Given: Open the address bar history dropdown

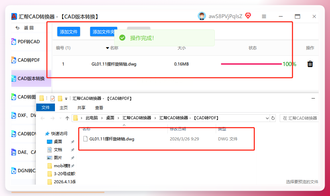Looking at the screenshot, I should coord(267,118).
